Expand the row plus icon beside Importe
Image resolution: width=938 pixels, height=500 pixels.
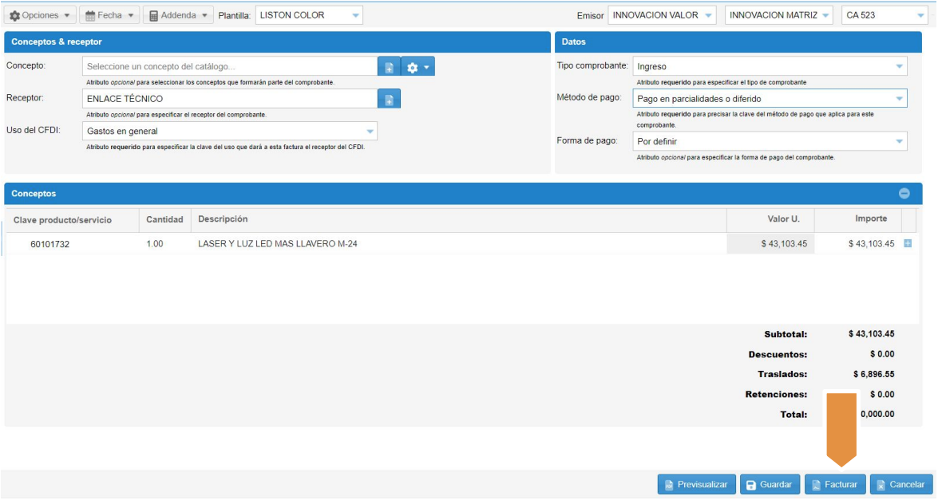pos(908,244)
